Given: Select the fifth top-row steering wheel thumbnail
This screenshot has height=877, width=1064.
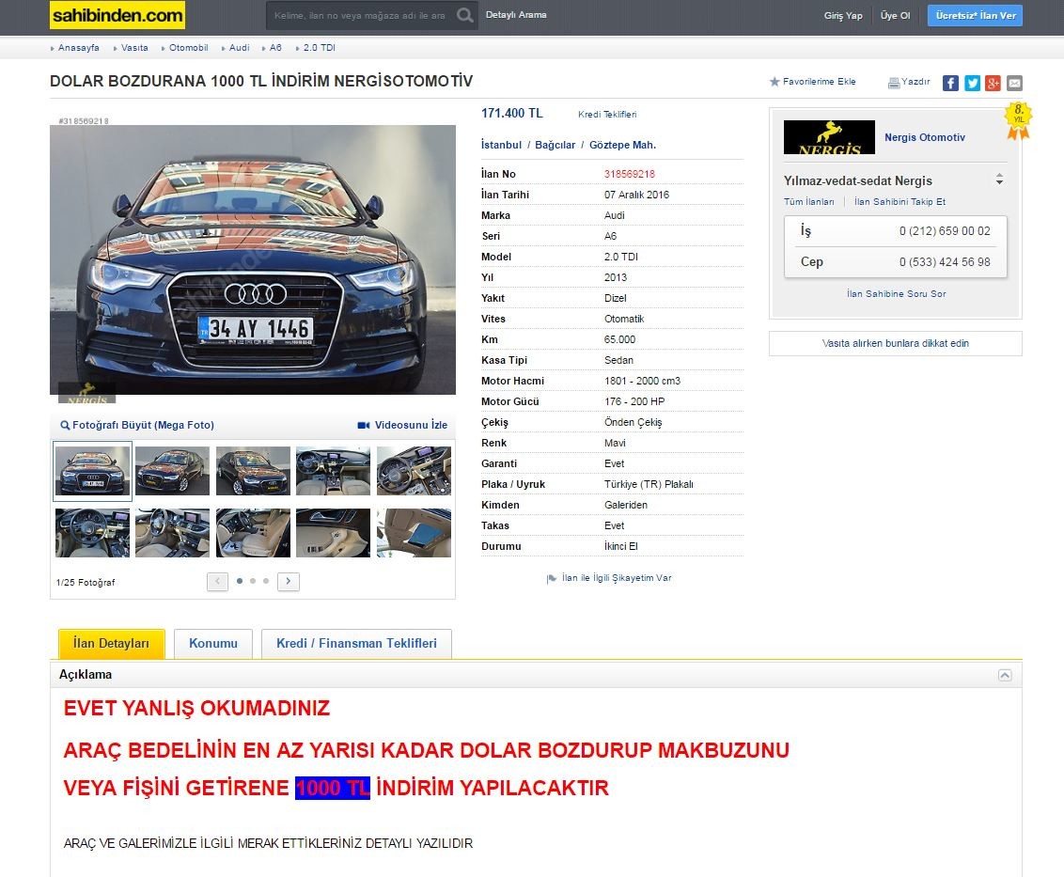Looking at the screenshot, I should click(x=414, y=471).
